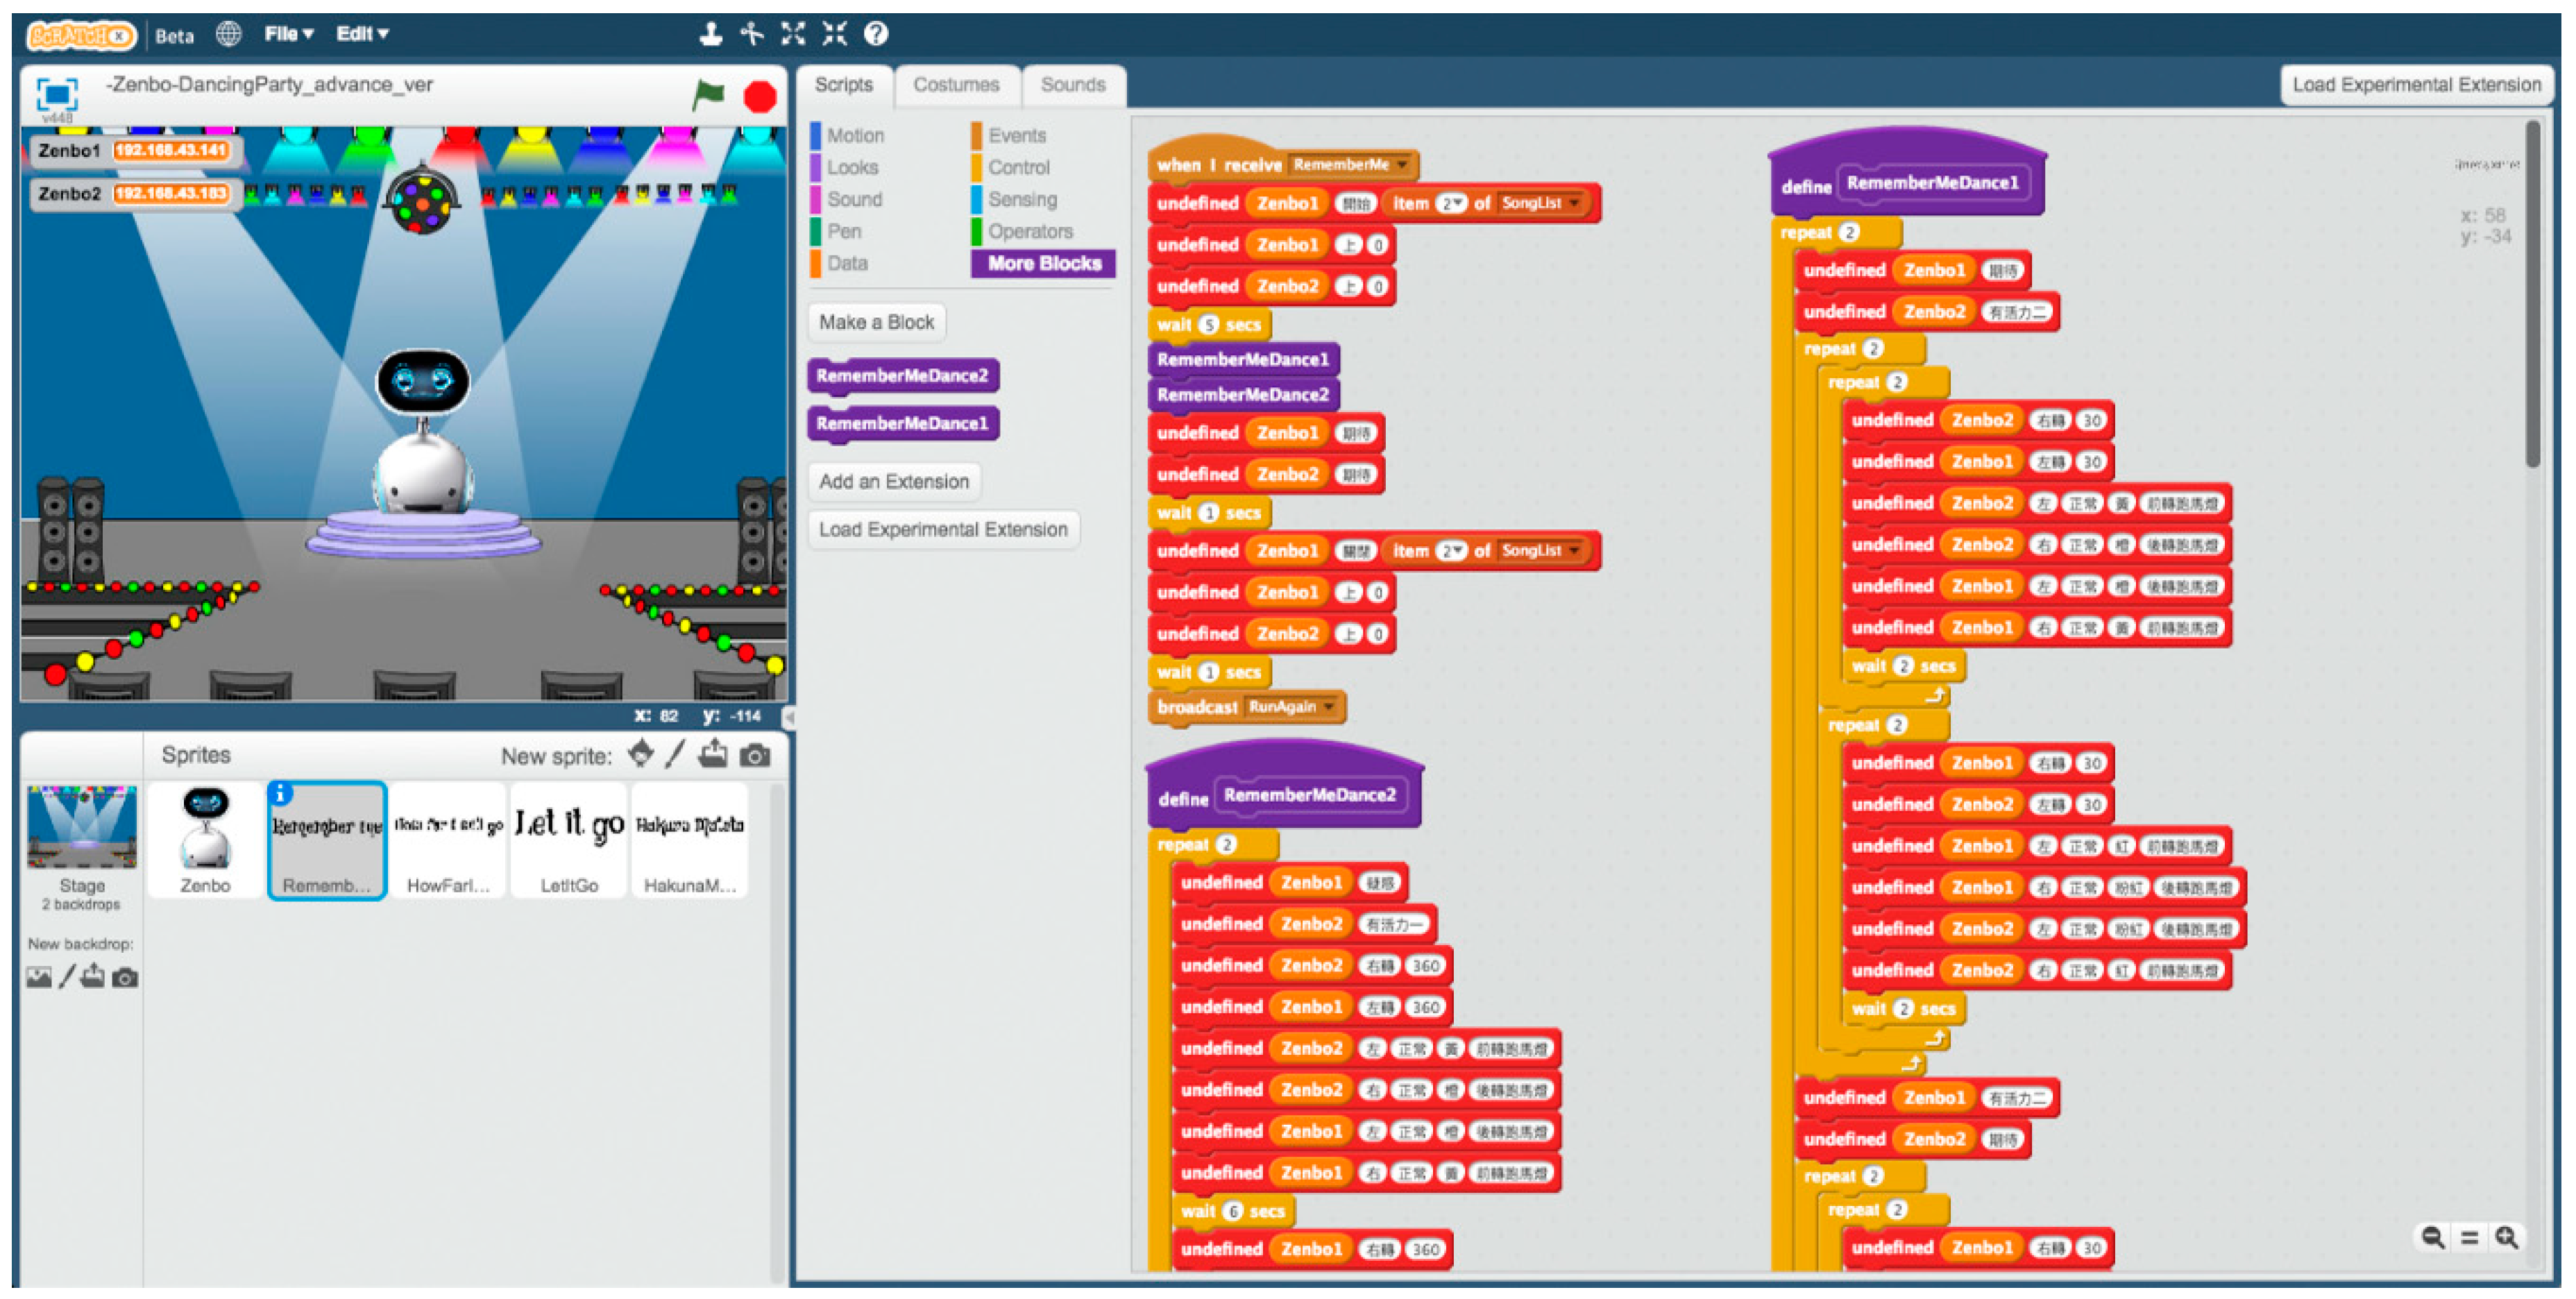The width and height of the screenshot is (2576, 1299).
Task: Toggle full screen stage mode
Action: point(56,94)
